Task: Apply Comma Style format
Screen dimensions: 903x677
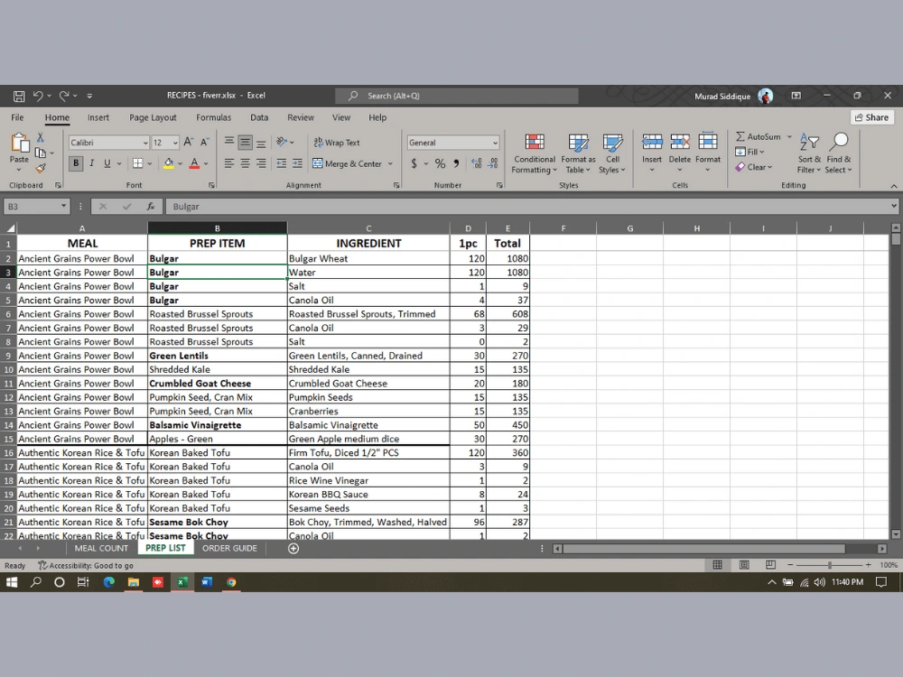Action: coord(456,163)
